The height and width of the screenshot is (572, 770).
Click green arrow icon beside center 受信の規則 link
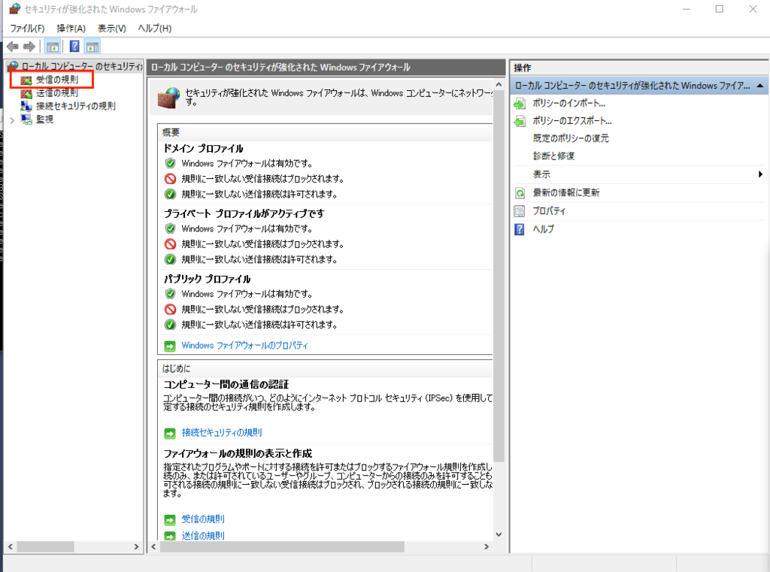coord(170,519)
